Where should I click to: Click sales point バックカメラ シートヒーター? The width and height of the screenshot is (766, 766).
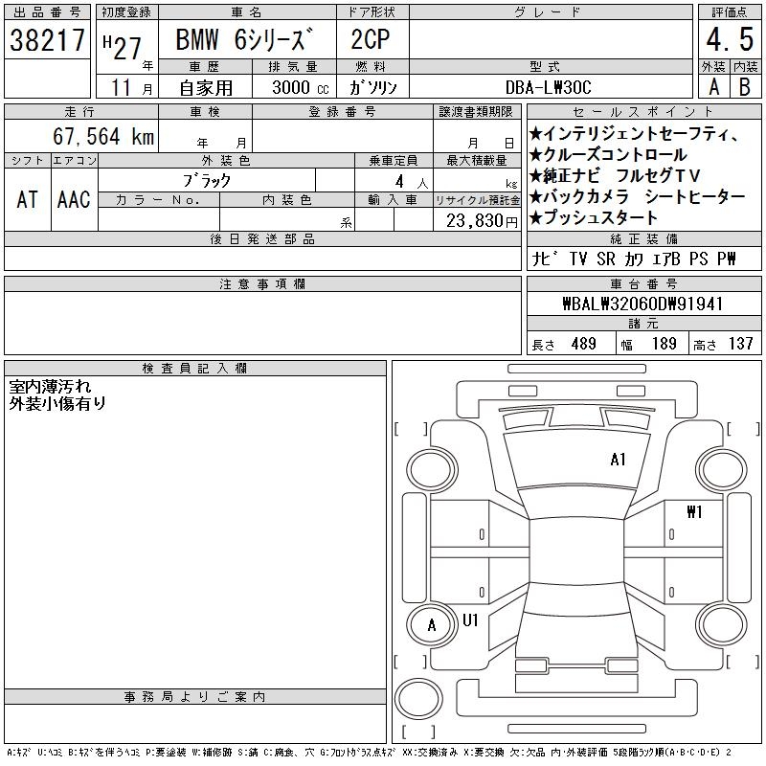click(x=637, y=196)
